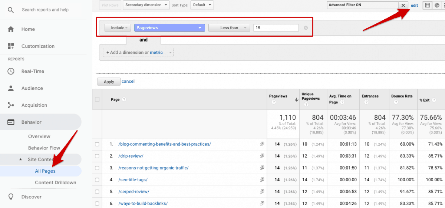This screenshot has height=208, width=445.
Task: Toggle the select-all checkbox in table header
Action: tap(97, 99)
